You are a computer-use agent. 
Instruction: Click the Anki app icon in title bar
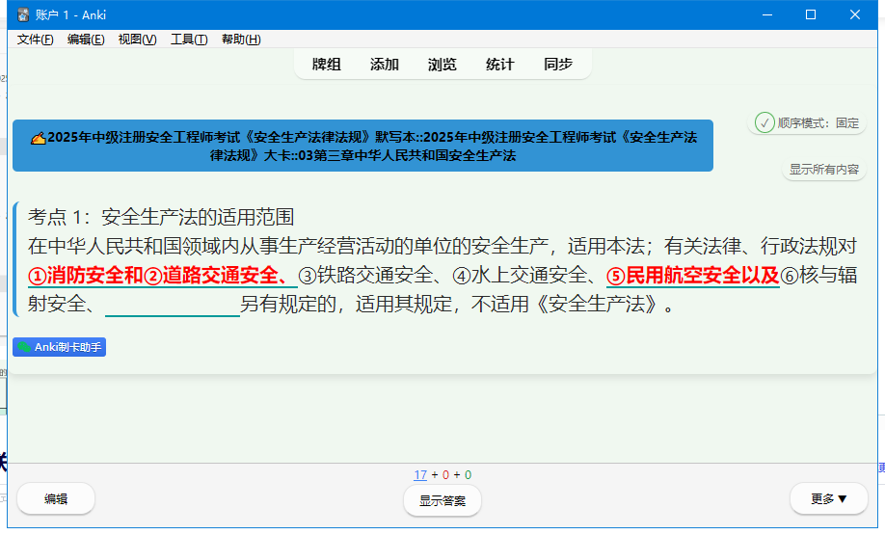tap(23, 15)
